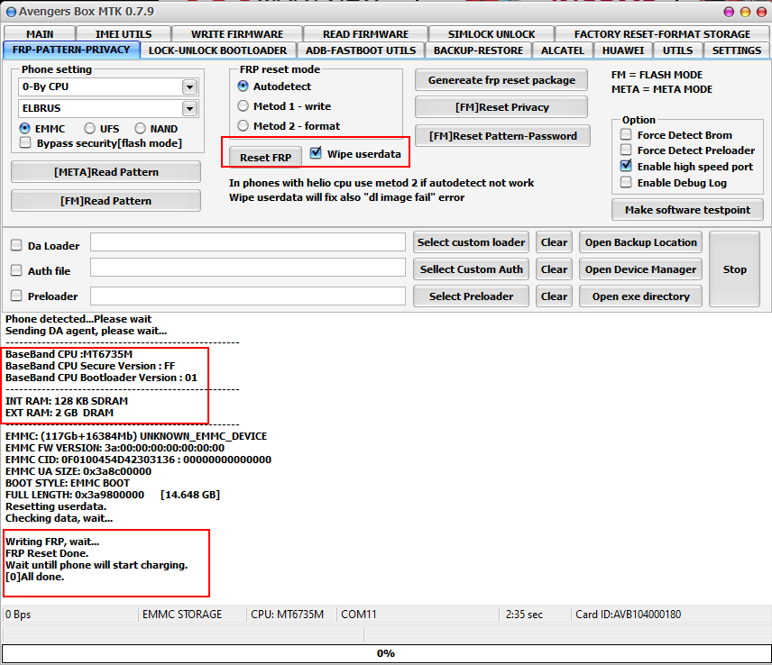This screenshot has width=772, height=665.
Task: Click the 0% progress bar
Action: 386,653
